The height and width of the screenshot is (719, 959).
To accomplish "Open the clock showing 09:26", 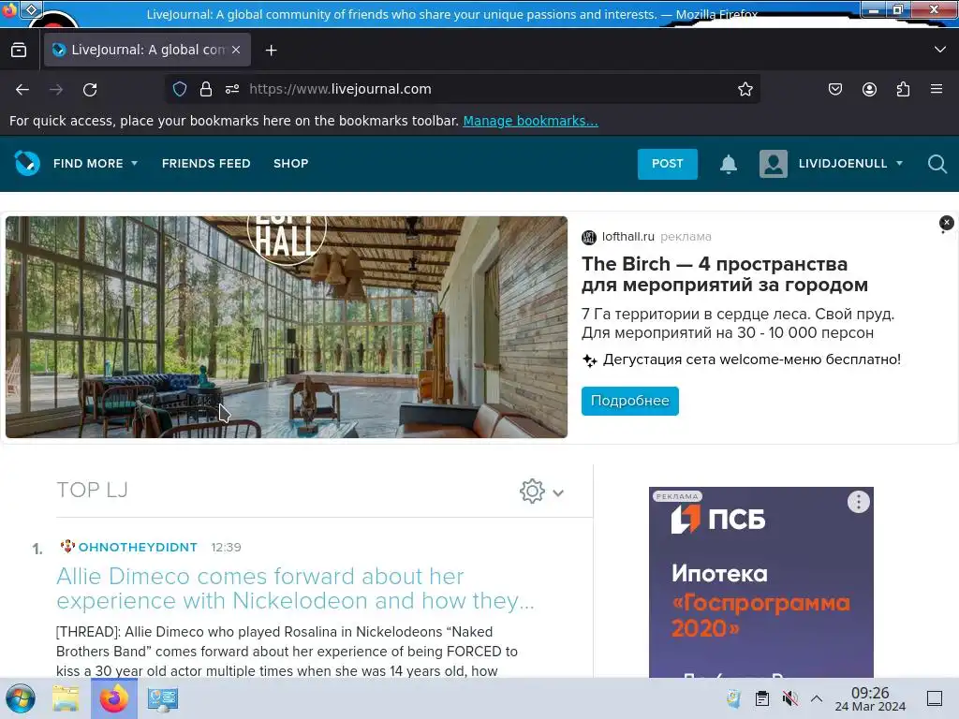I will 870,698.
